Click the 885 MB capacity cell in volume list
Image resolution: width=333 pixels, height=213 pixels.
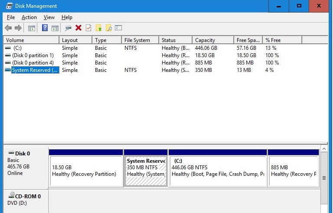tap(203, 63)
